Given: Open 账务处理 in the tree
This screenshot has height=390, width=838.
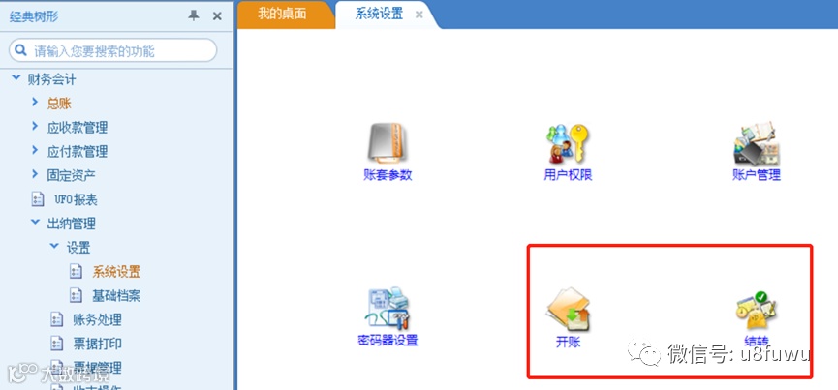Looking at the screenshot, I should (97, 319).
